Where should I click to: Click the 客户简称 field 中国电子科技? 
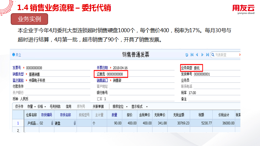[37, 81]
